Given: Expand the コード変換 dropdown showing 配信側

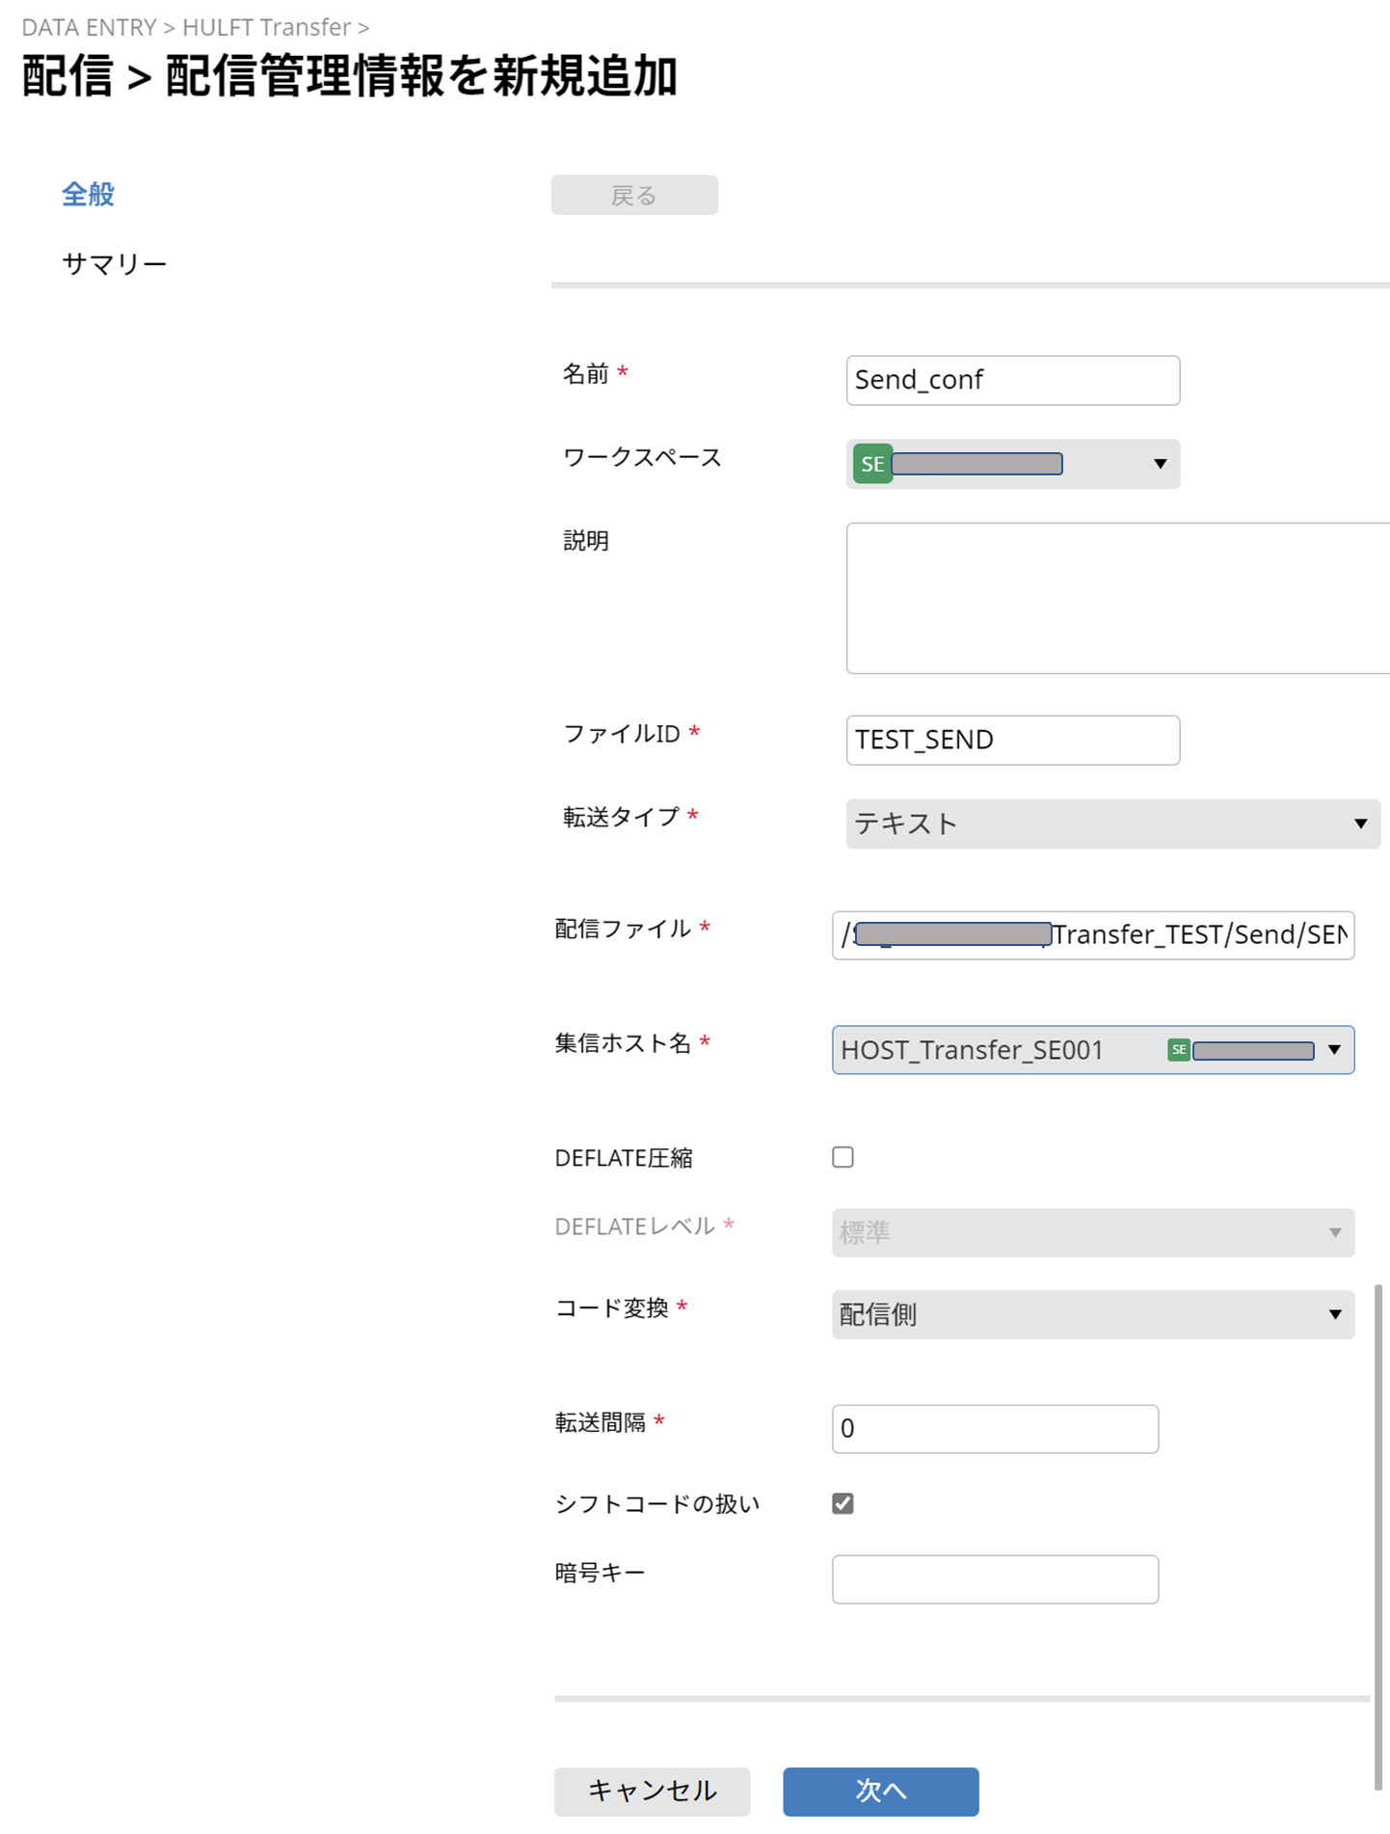Looking at the screenshot, I should click(1092, 1314).
